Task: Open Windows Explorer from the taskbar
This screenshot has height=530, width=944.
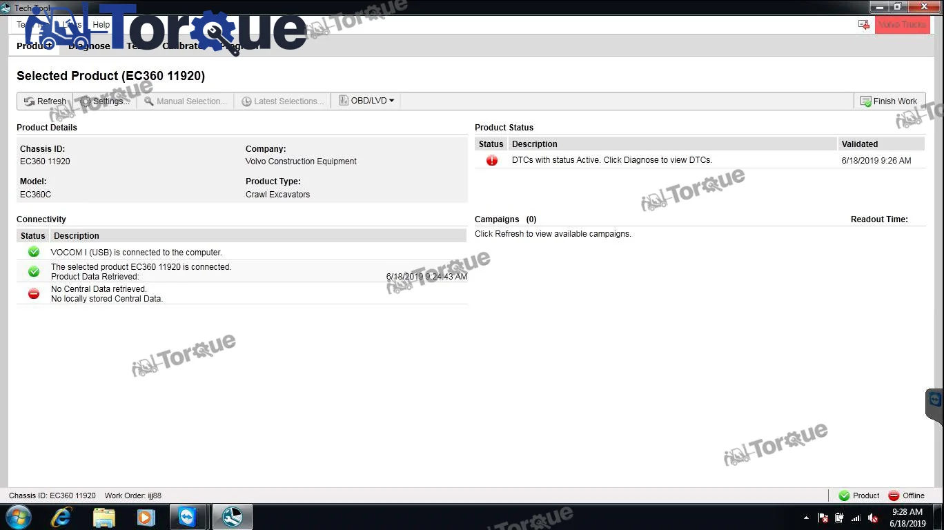Action: (x=104, y=517)
